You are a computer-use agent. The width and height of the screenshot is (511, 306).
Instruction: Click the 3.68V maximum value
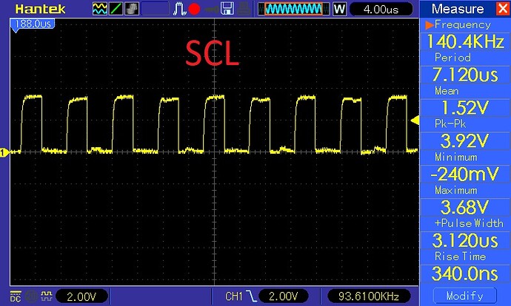465,208
